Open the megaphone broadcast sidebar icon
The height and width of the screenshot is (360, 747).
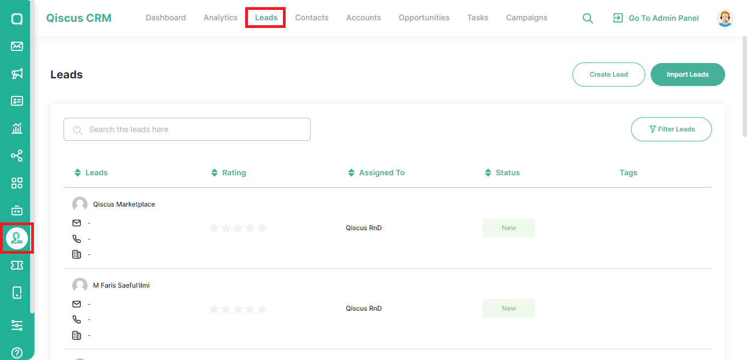[x=17, y=73]
